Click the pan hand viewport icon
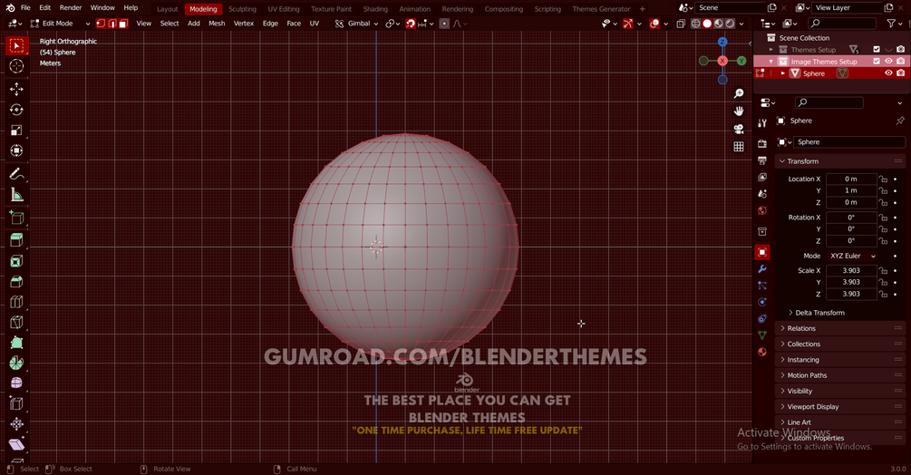This screenshot has height=475, width=911. [x=739, y=111]
